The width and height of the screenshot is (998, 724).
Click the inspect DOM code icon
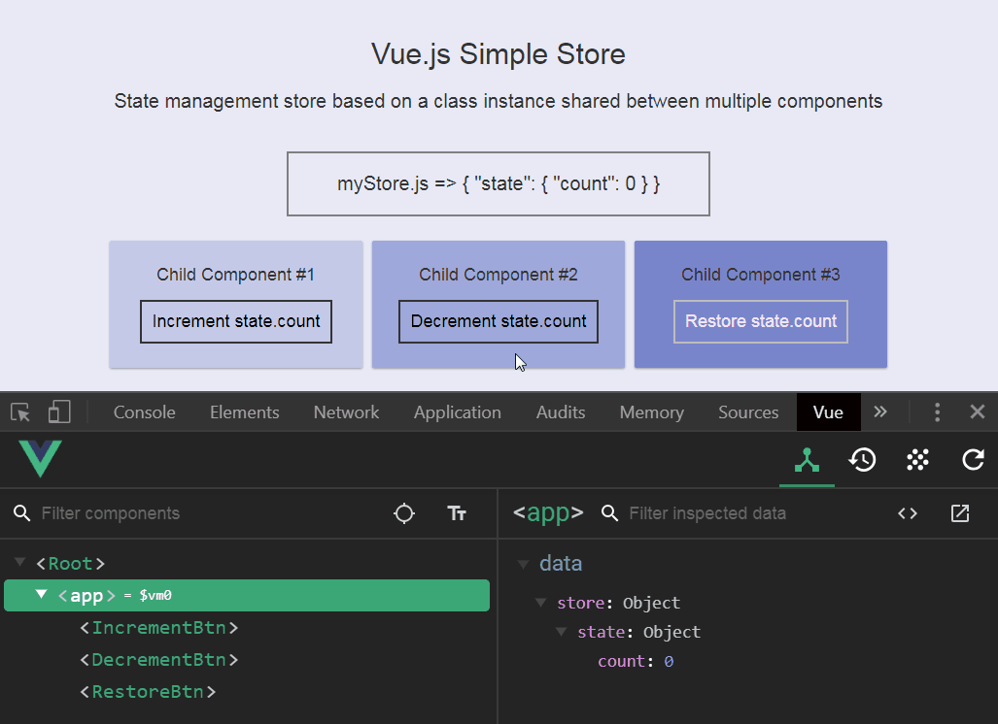pyautogui.click(x=908, y=513)
